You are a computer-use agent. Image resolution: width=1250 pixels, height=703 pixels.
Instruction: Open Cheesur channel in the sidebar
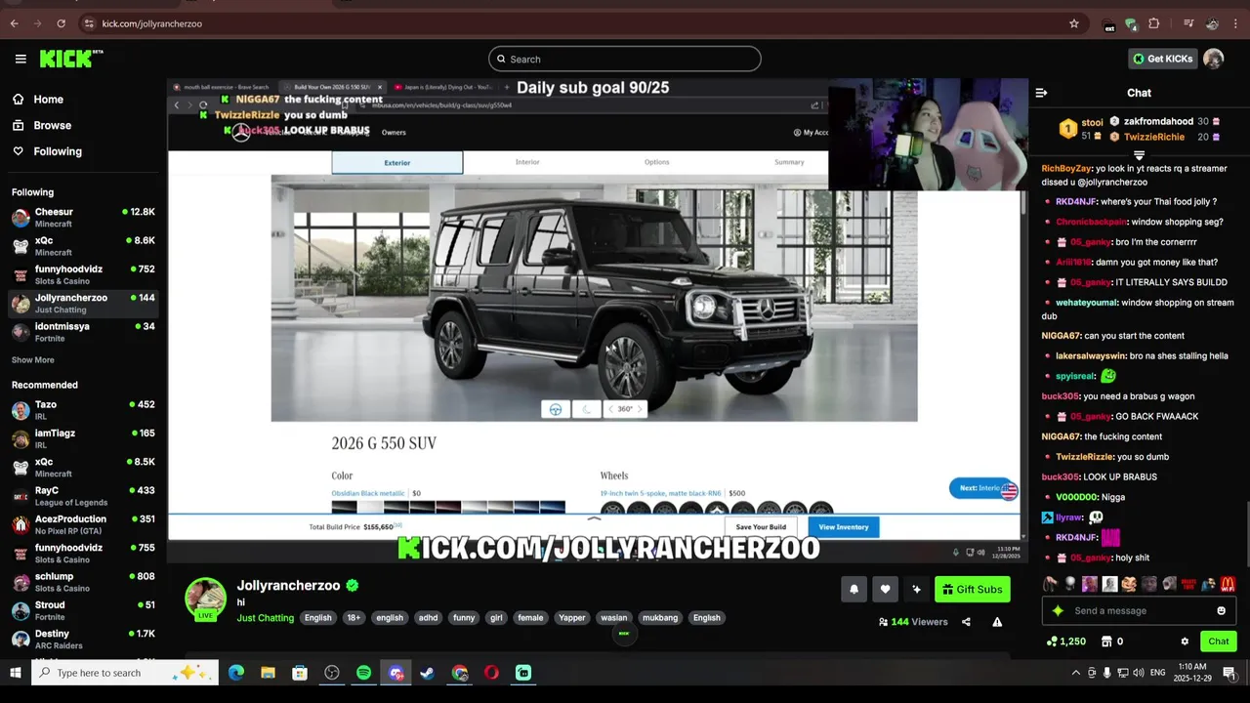click(83, 218)
